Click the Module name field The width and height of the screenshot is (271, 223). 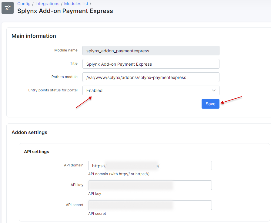pos(151,51)
